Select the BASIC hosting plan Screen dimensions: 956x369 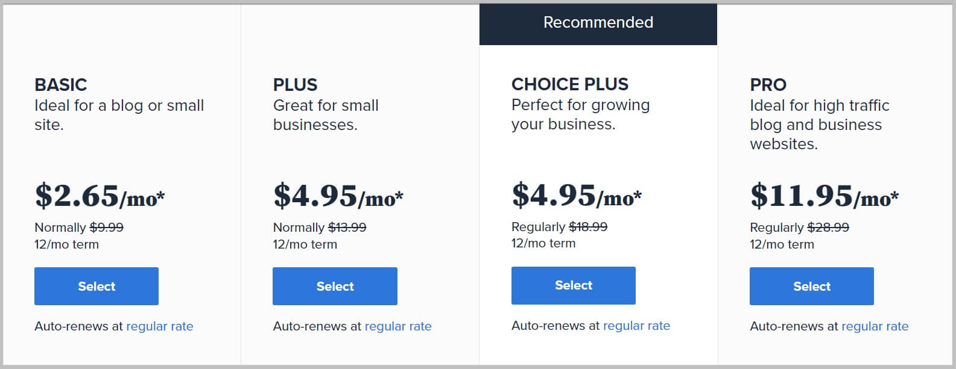96,286
